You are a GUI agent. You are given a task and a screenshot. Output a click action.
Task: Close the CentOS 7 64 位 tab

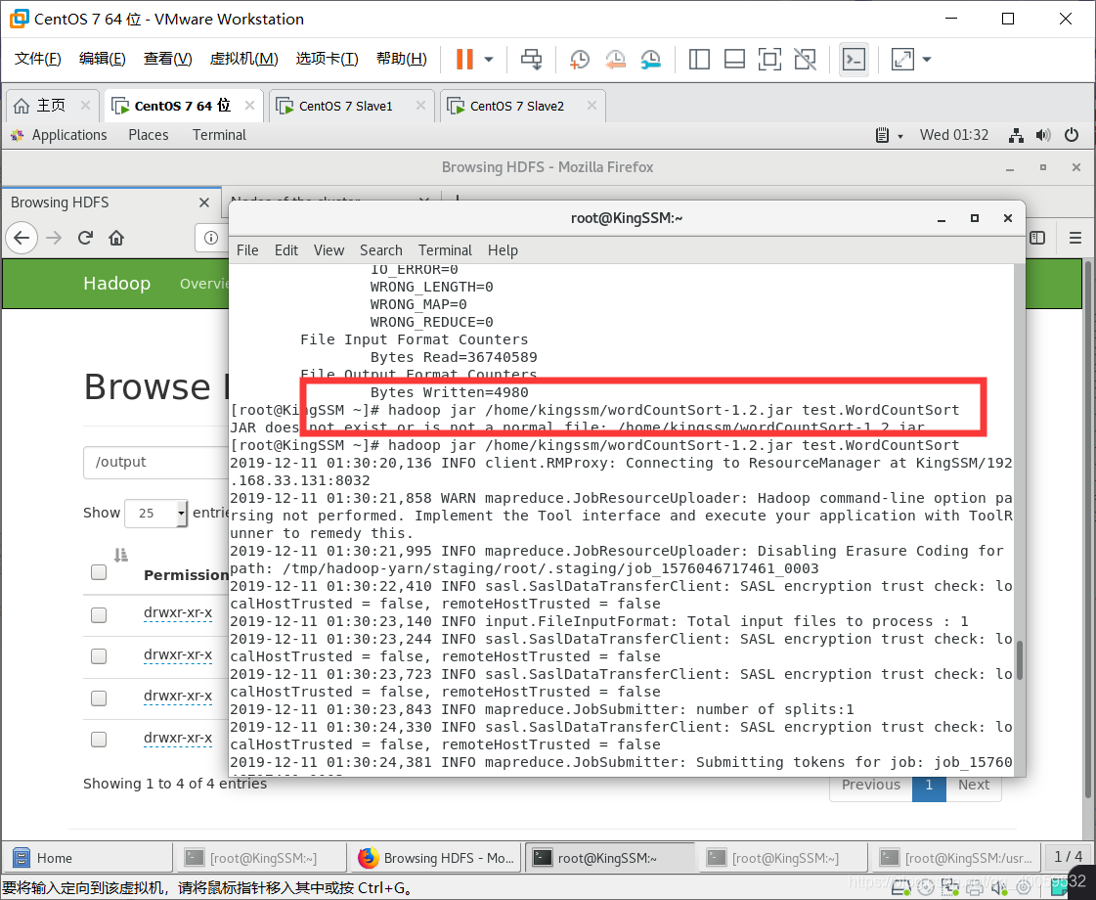(249, 106)
